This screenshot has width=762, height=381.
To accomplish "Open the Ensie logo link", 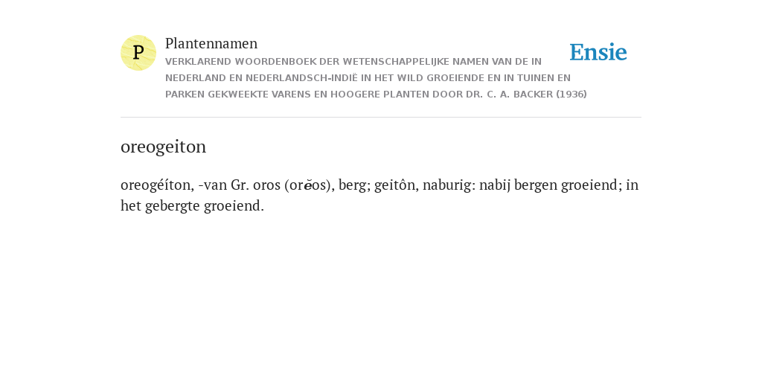I will pyautogui.click(x=598, y=52).
